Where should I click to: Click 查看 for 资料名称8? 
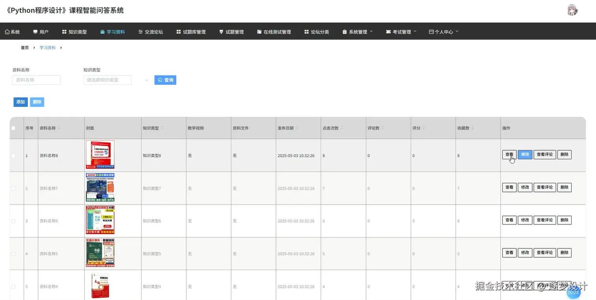(509, 155)
